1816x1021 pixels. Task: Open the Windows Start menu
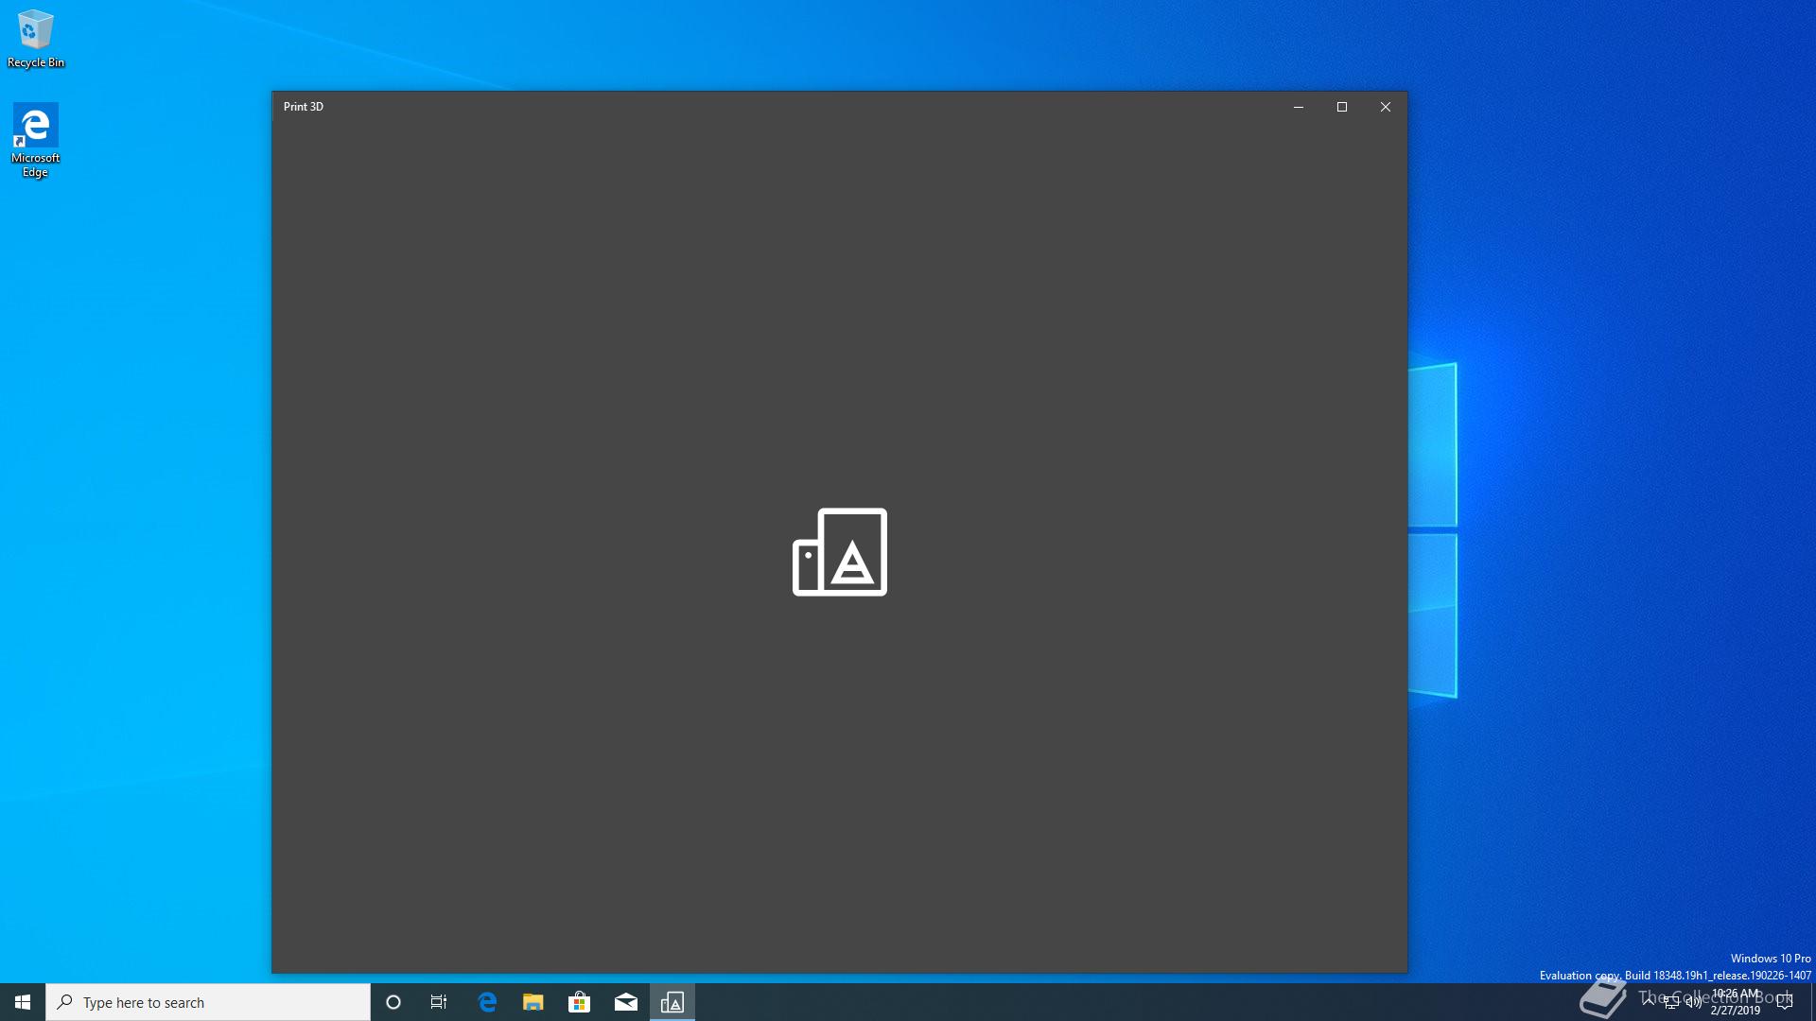[x=23, y=1002]
